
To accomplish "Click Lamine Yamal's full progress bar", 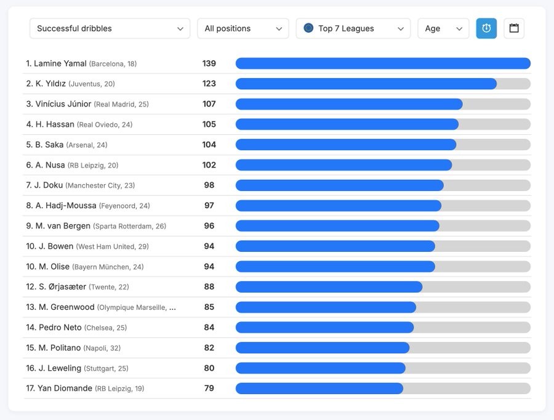I will pos(383,63).
